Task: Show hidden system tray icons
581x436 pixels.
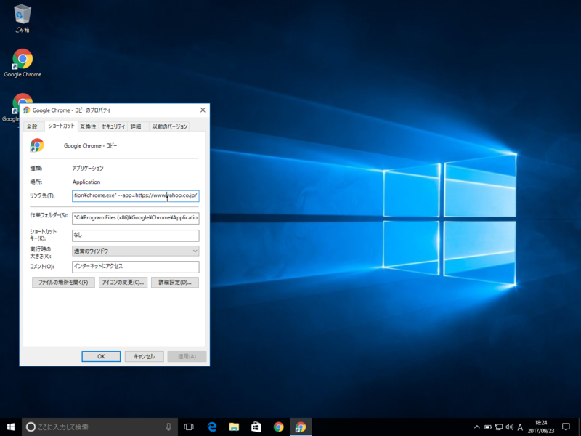Action: point(477,427)
